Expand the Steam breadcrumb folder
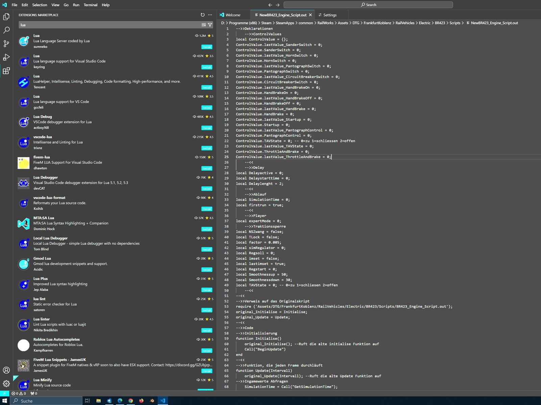Screen dimensions: 541x405 (x=266, y=23)
